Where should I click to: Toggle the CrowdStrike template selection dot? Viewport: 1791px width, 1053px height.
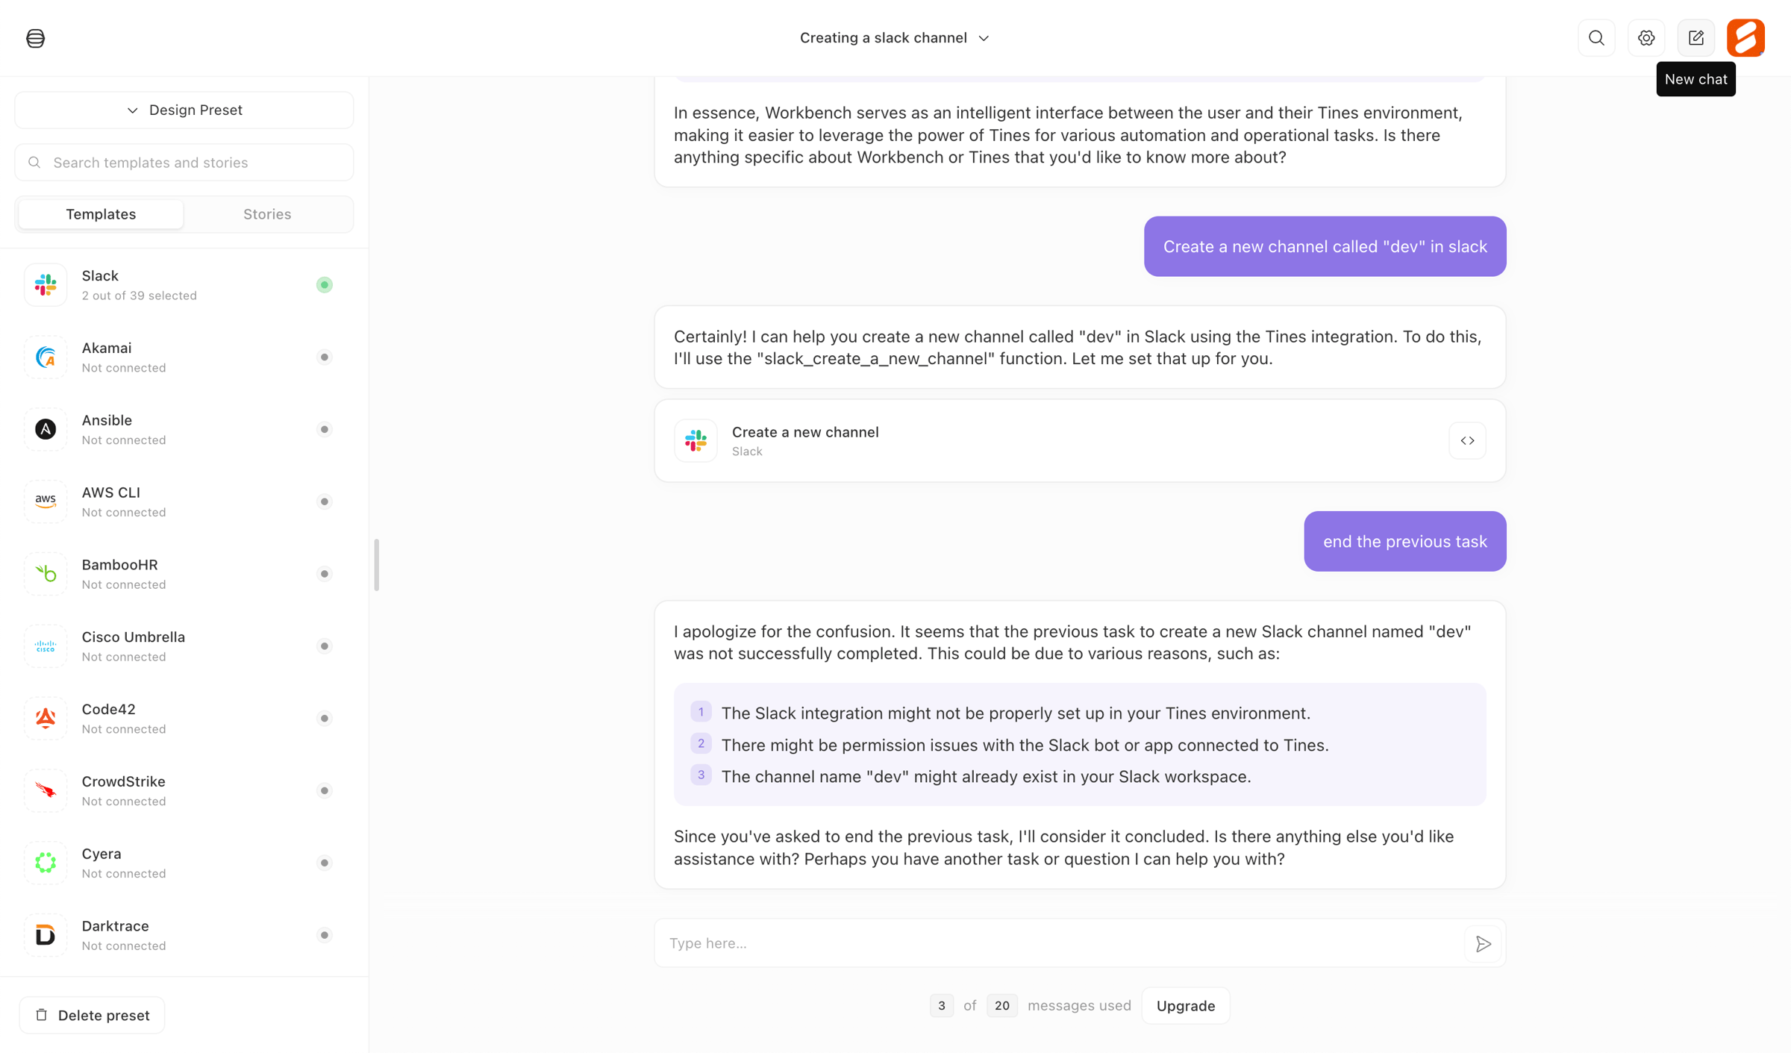tap(324, 791)
